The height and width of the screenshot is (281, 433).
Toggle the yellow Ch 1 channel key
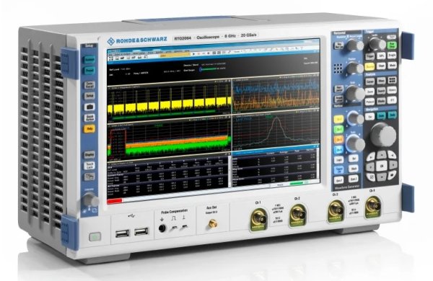point(338,119)
